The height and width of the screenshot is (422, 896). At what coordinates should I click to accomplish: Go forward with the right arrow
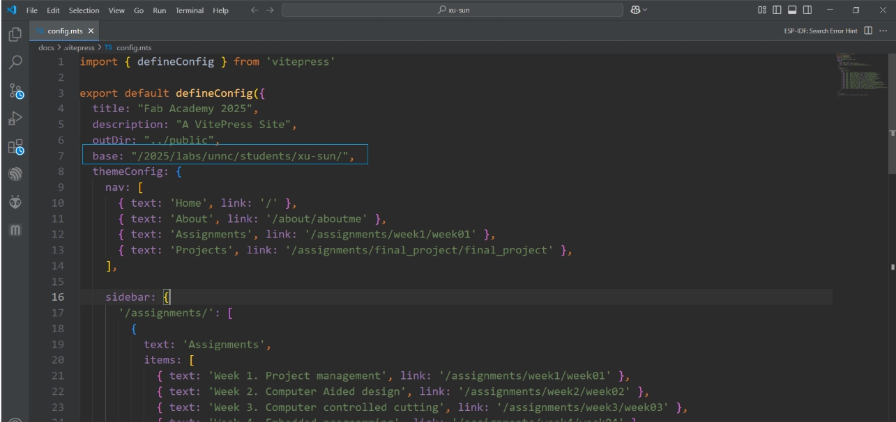[x=269, y=10]
